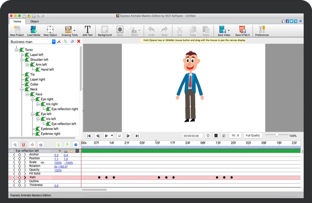Select Iris right in the object tree
This screenshot has height=203, width=312.
(52, 104)
